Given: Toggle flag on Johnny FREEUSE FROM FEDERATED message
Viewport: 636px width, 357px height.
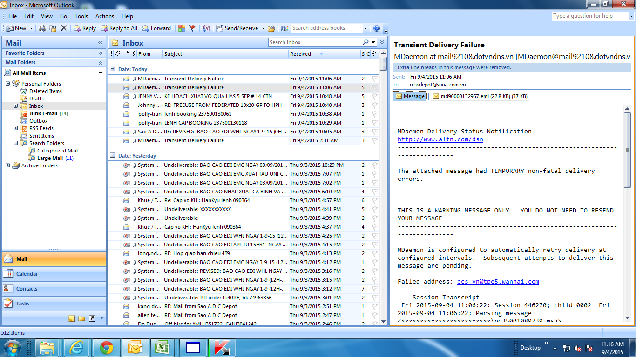Looking at the screenshot, I should pos(374,105).
